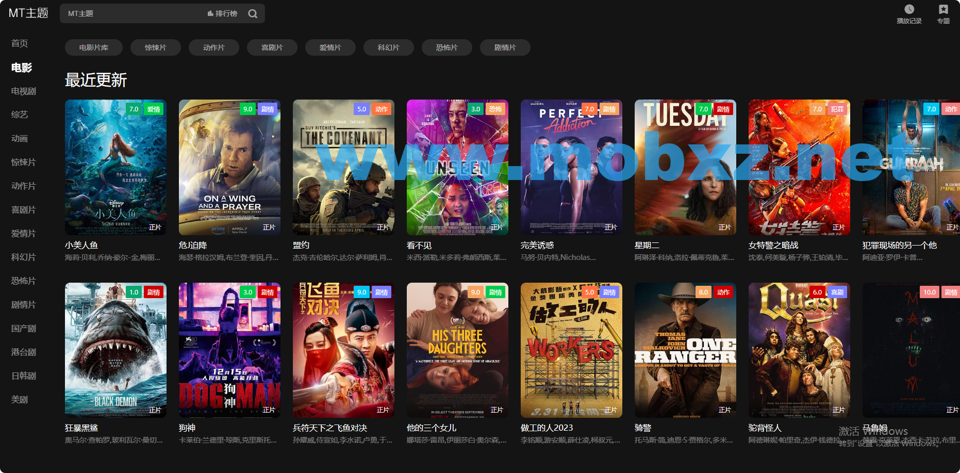Select the 恐怖片 filter pill
Viewport: 960px width, 473px height.
point(447,47)
